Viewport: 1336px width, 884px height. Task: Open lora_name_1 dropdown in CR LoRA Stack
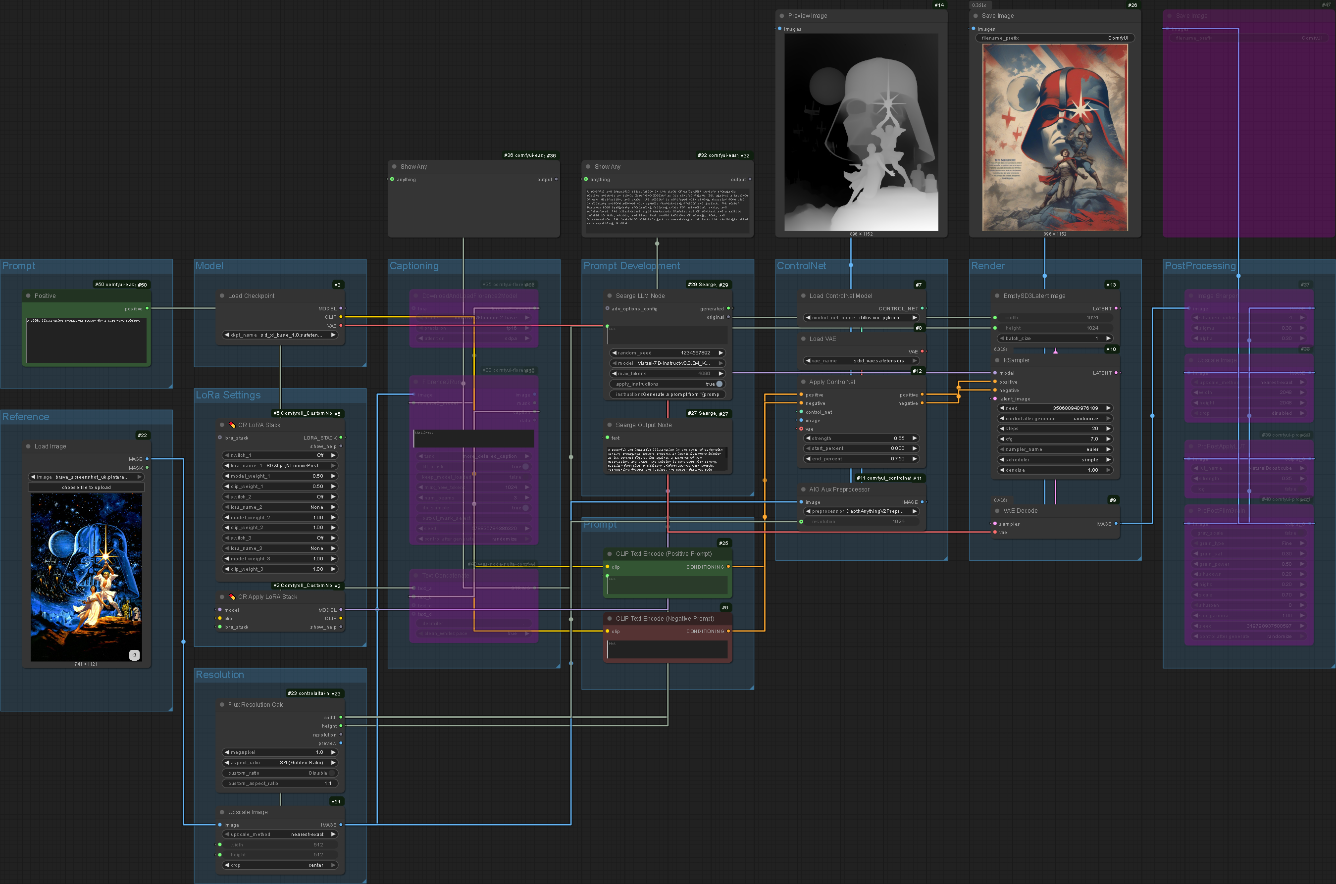coord(280,466)
